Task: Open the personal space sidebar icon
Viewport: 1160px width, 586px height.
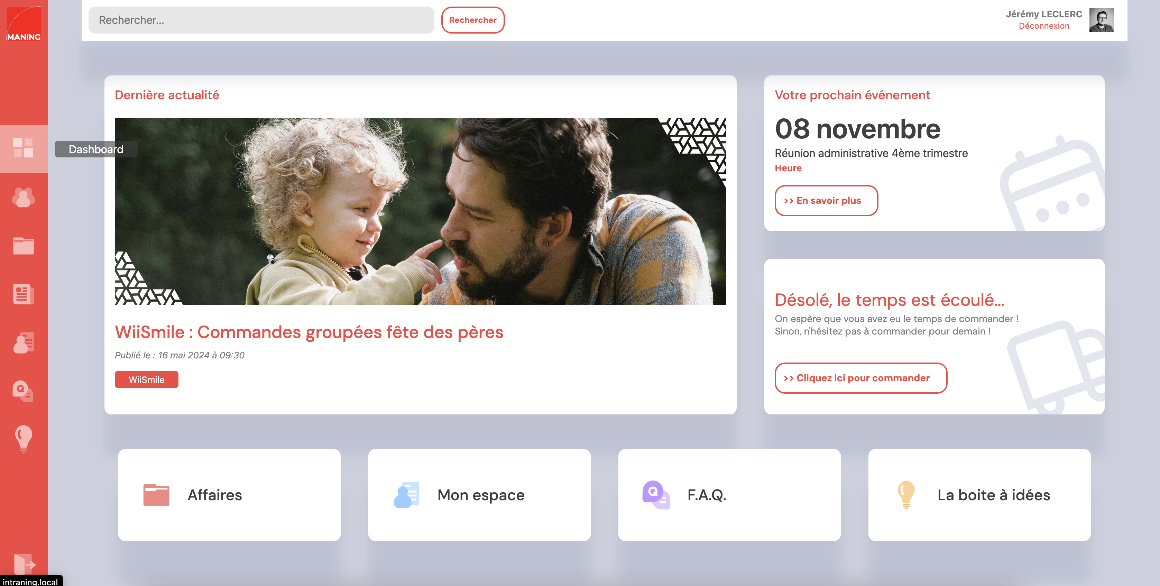Action: click(x=24, y=343)
